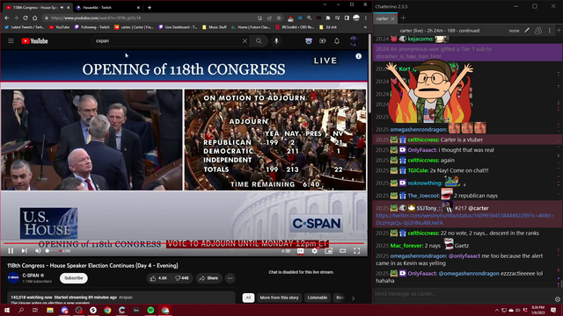Toggle theater mode in player
Viewport: 563px width, 316px height.
tap(342, 251)
